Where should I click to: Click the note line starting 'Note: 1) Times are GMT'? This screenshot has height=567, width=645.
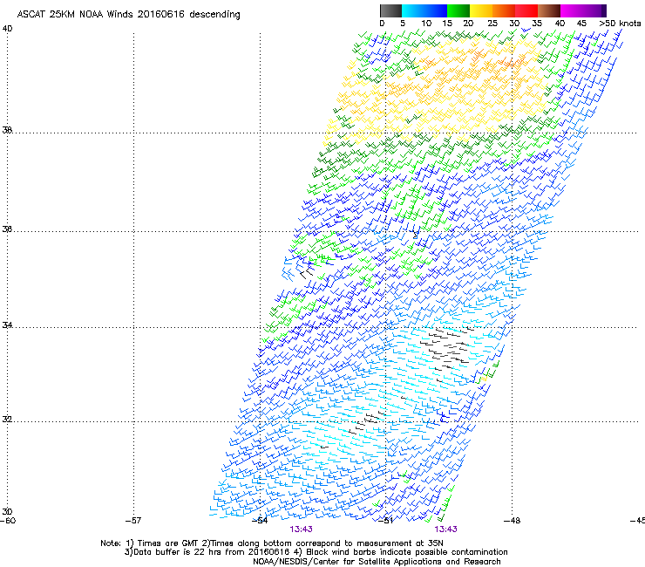(272, 543)
